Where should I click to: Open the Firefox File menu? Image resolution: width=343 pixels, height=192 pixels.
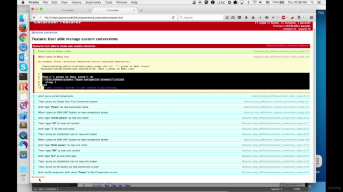[45, 2]
